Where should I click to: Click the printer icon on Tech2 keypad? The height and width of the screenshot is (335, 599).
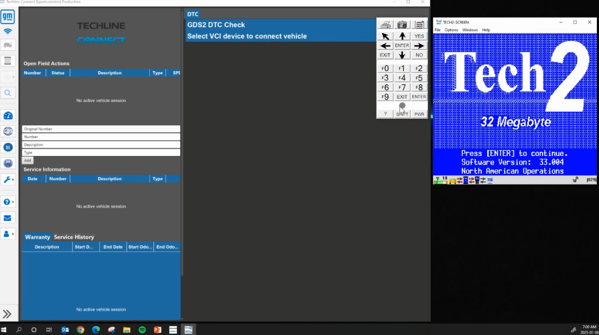coord(385,25)
